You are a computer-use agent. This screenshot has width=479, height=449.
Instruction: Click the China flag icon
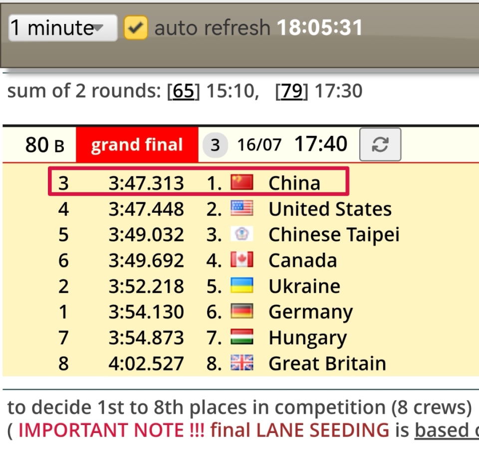click(x=242, y=183)
